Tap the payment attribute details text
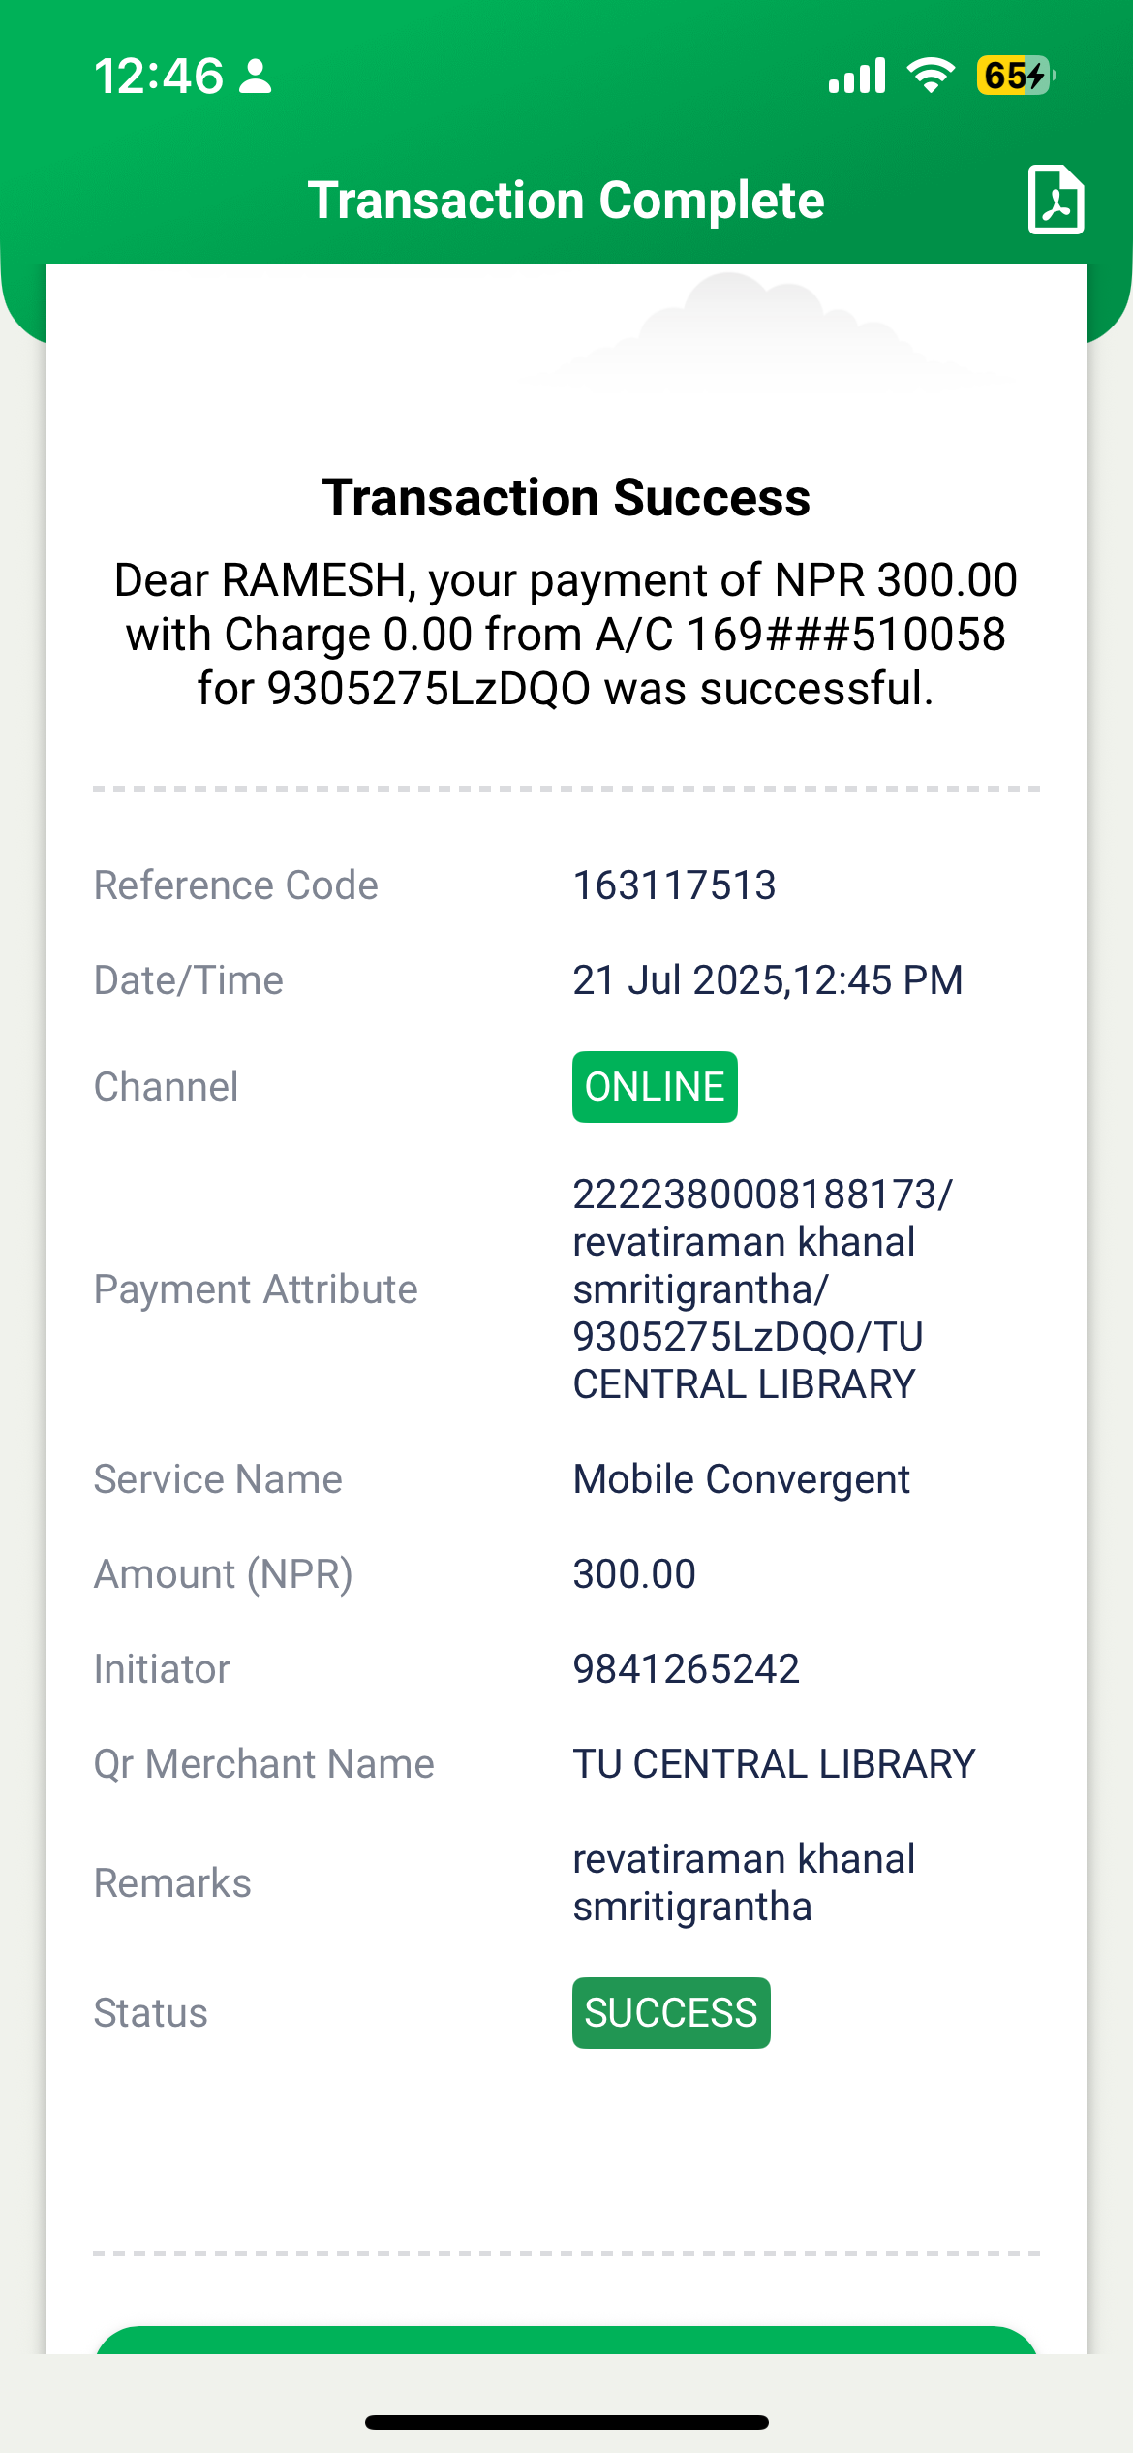 762,1289
